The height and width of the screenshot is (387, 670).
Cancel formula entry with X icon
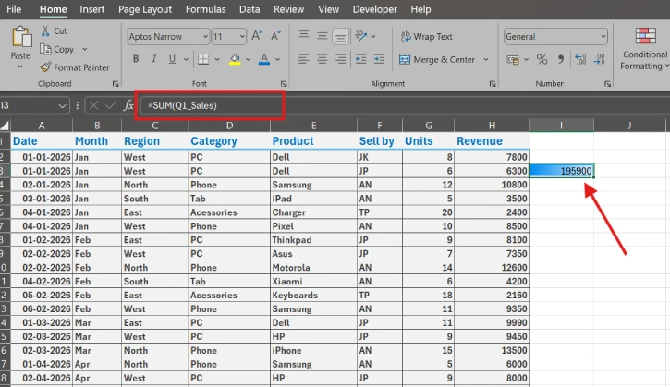tap(94, 105)
